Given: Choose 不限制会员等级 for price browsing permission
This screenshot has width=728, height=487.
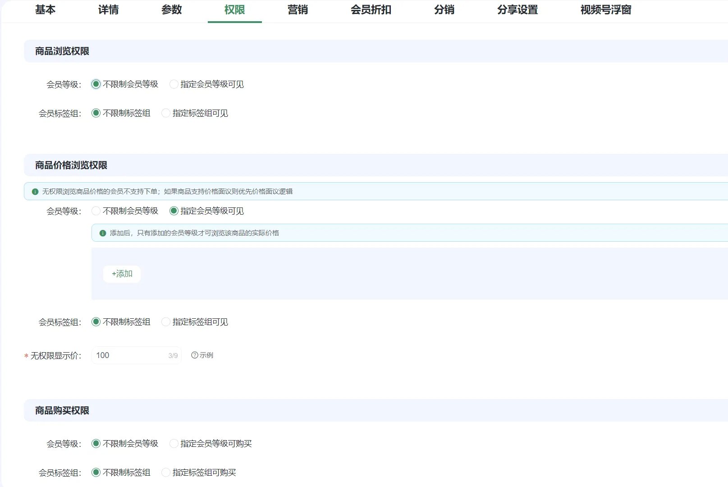Looking at the screenshot, I should (96, 211).
